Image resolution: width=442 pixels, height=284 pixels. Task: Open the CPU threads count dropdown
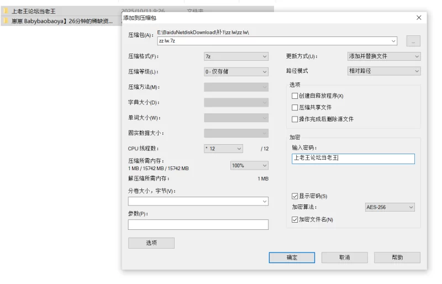click(223, 149)
